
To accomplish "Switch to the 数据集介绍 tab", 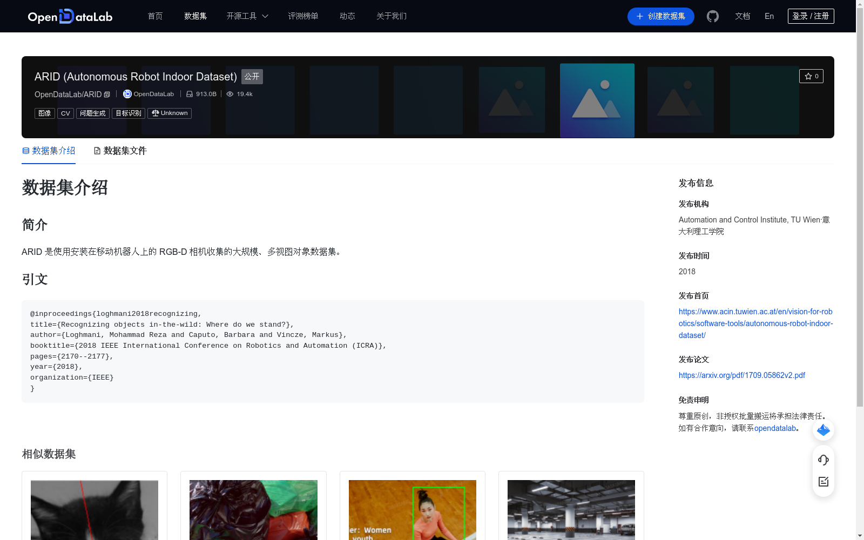I will tap(49, 151).
